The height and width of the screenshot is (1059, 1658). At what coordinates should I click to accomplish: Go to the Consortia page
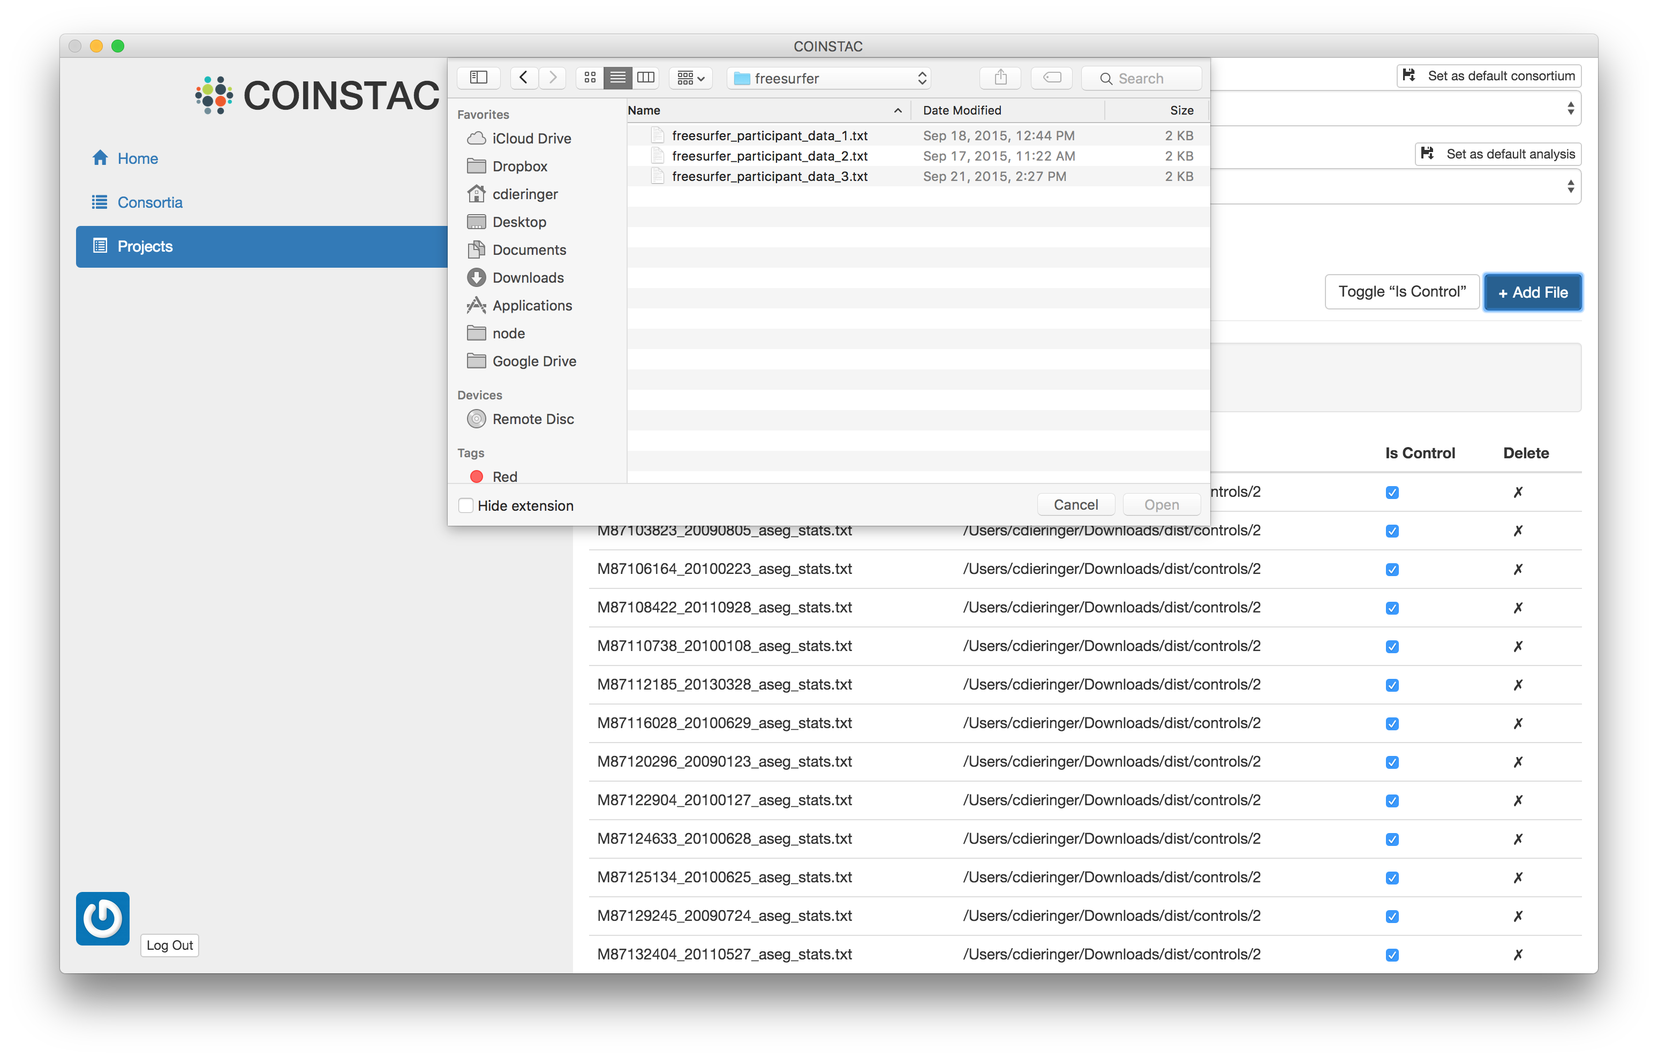pos(149,202)
